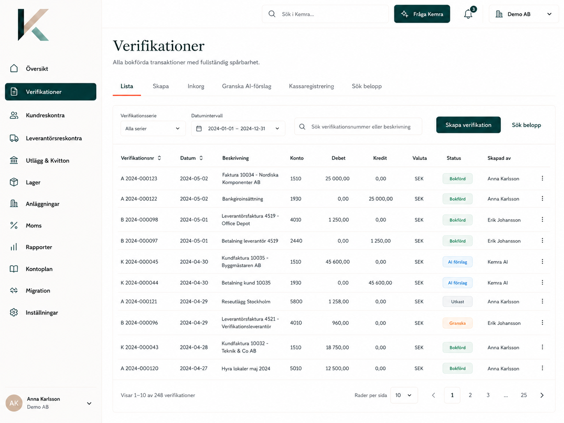Click the Lager box icon
Viewport: 564px width, 423px height.
14,182
